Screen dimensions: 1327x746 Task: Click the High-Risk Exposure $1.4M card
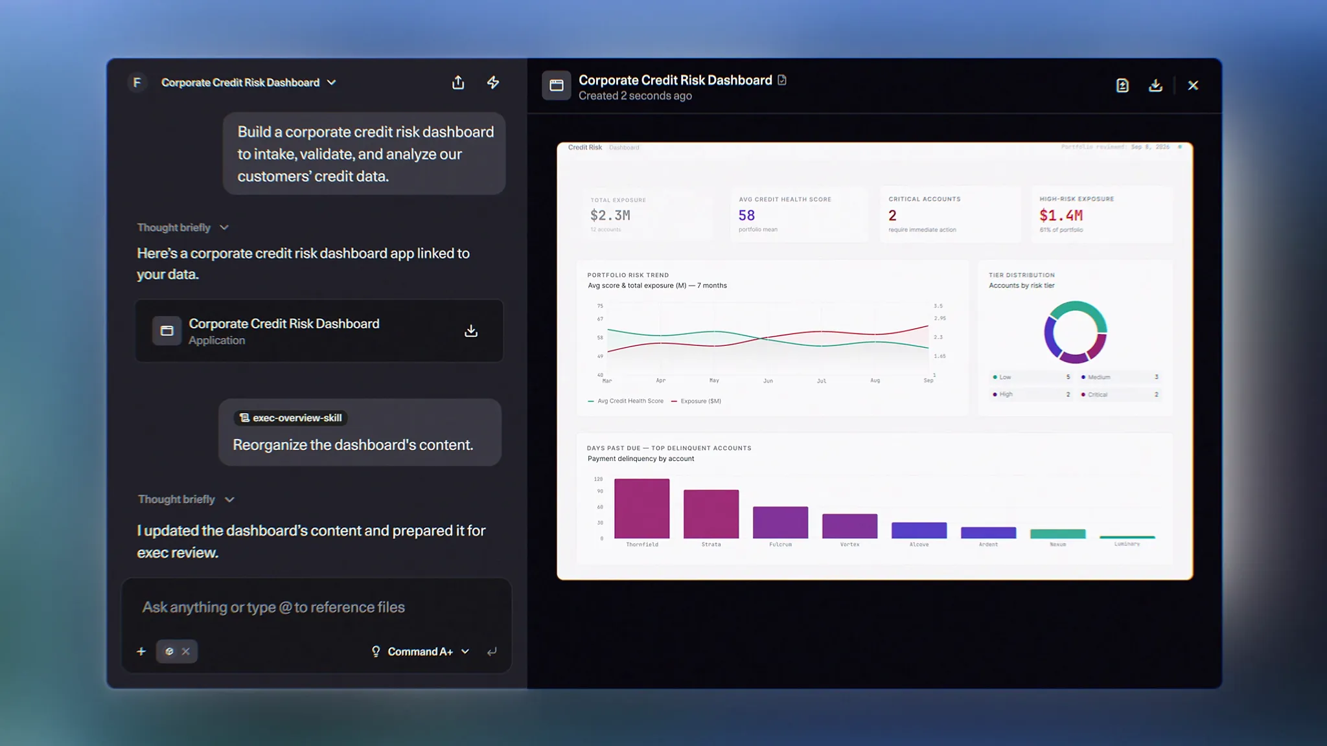click(1102, 214)
